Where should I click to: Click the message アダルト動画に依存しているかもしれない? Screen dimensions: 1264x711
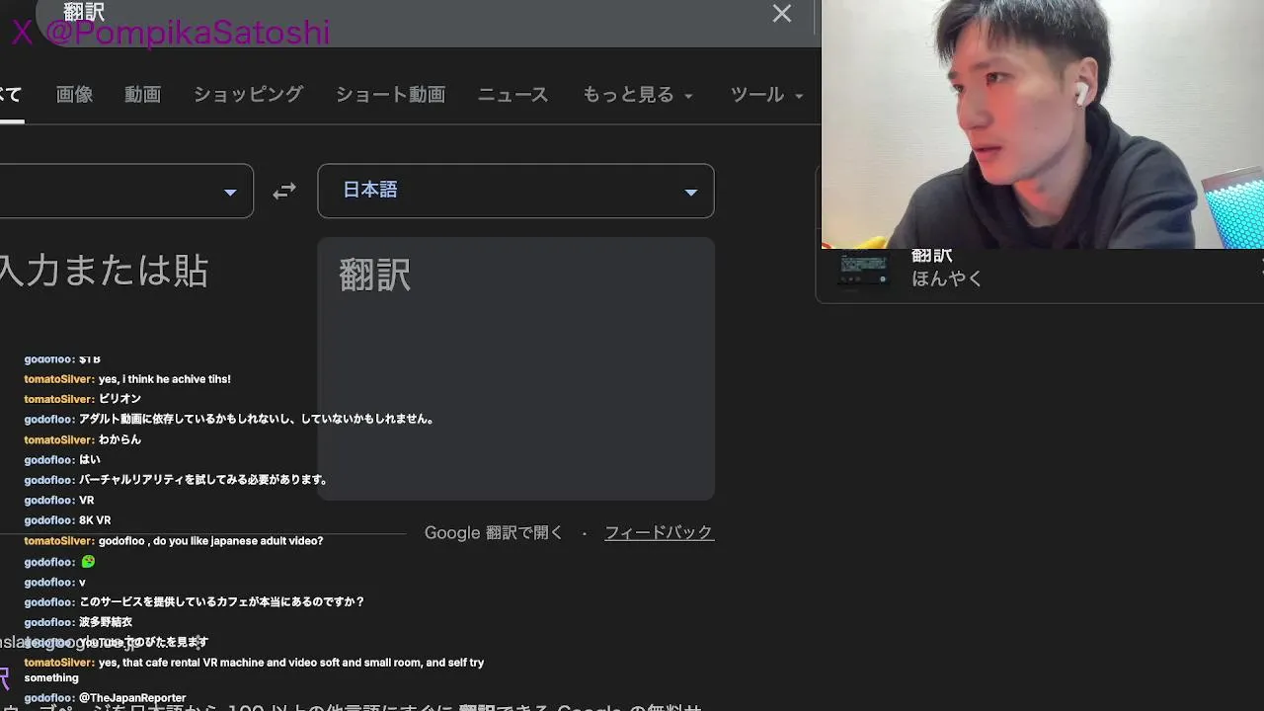click(x=257, y=420)
